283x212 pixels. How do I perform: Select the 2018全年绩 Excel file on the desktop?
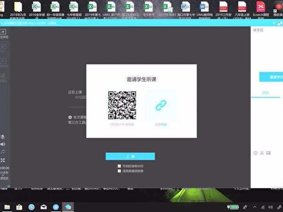37,10
